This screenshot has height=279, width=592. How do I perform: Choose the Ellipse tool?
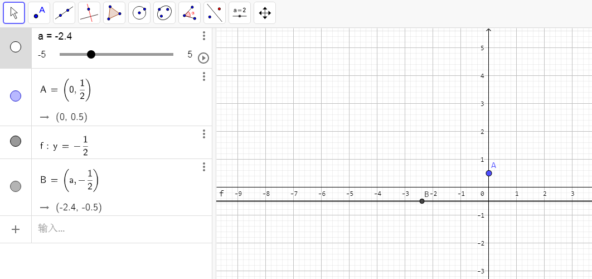164,12
